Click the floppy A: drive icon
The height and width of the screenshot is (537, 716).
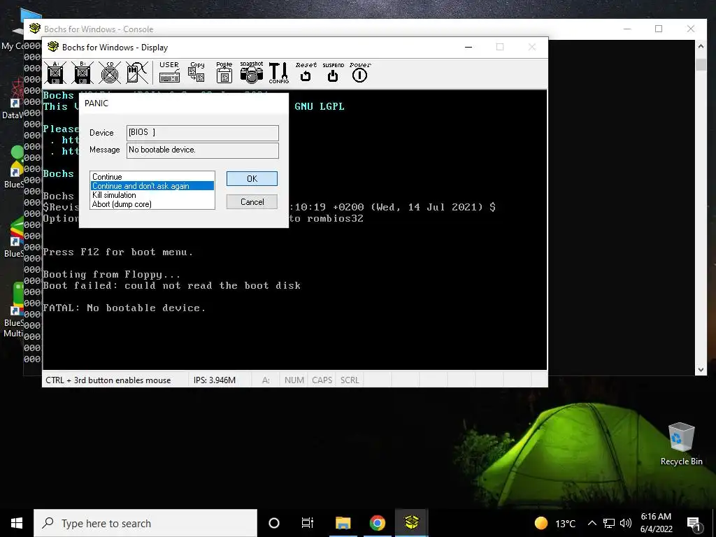(55, 73)
